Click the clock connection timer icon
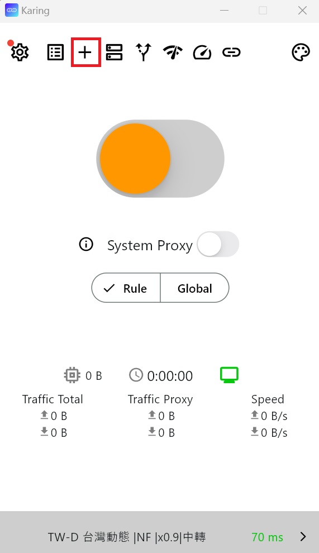Image resolution: width=319 pixels, height=553 pixels. pos(136,375)
